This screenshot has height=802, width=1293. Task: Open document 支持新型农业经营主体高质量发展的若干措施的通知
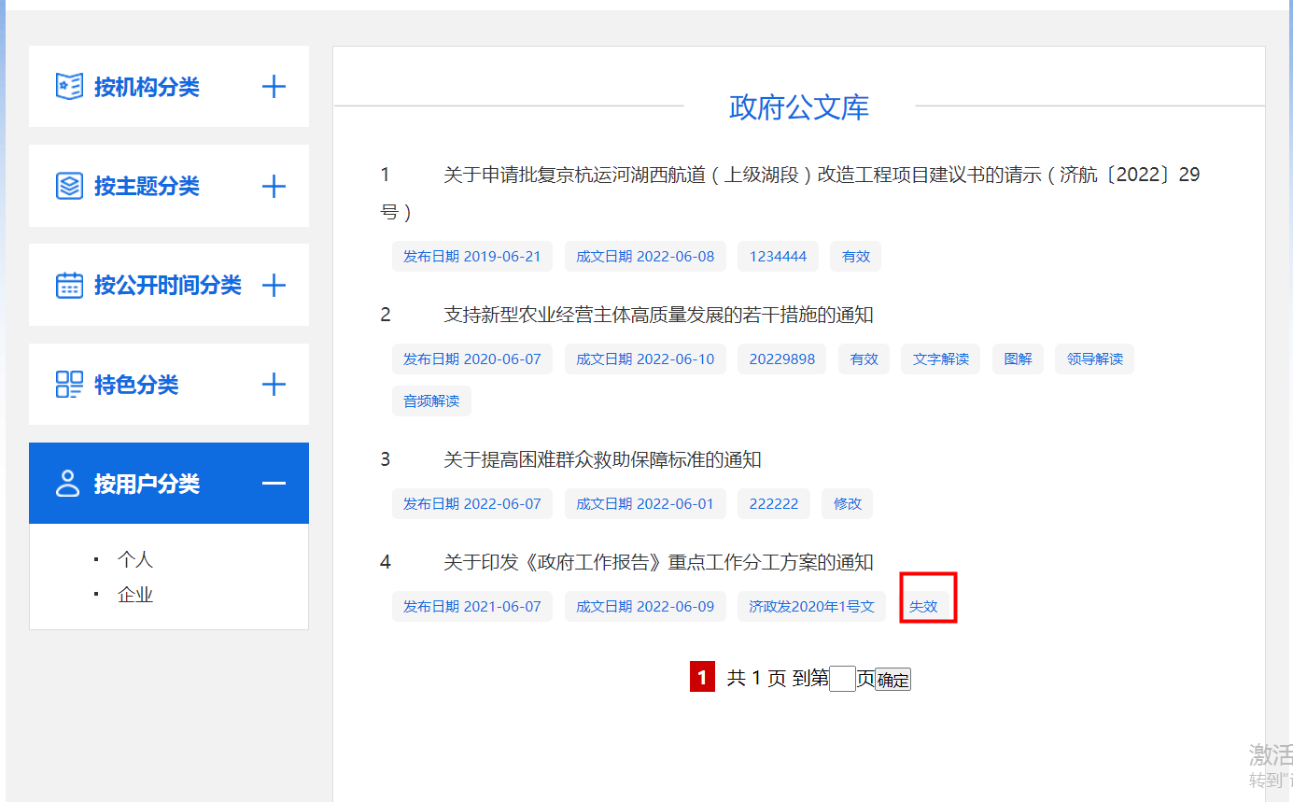(x=658, y=315)
